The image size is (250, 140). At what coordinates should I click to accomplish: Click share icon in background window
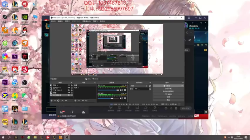[x=190, y=40]
